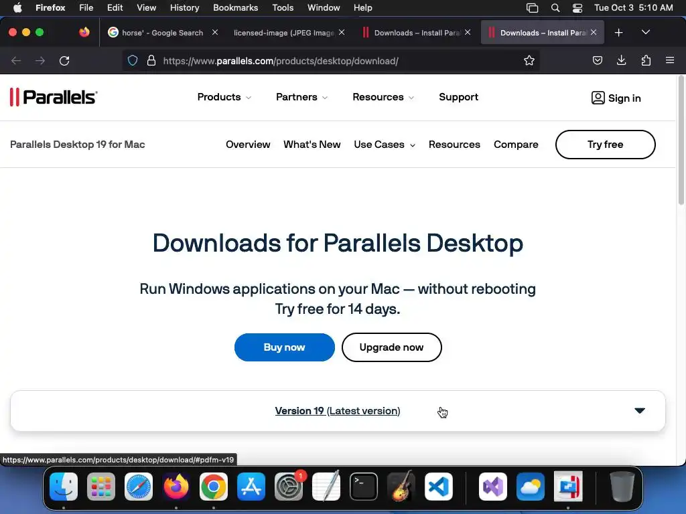
Task: Click the Upgrade now button
Action: click(x=391, y=347)
